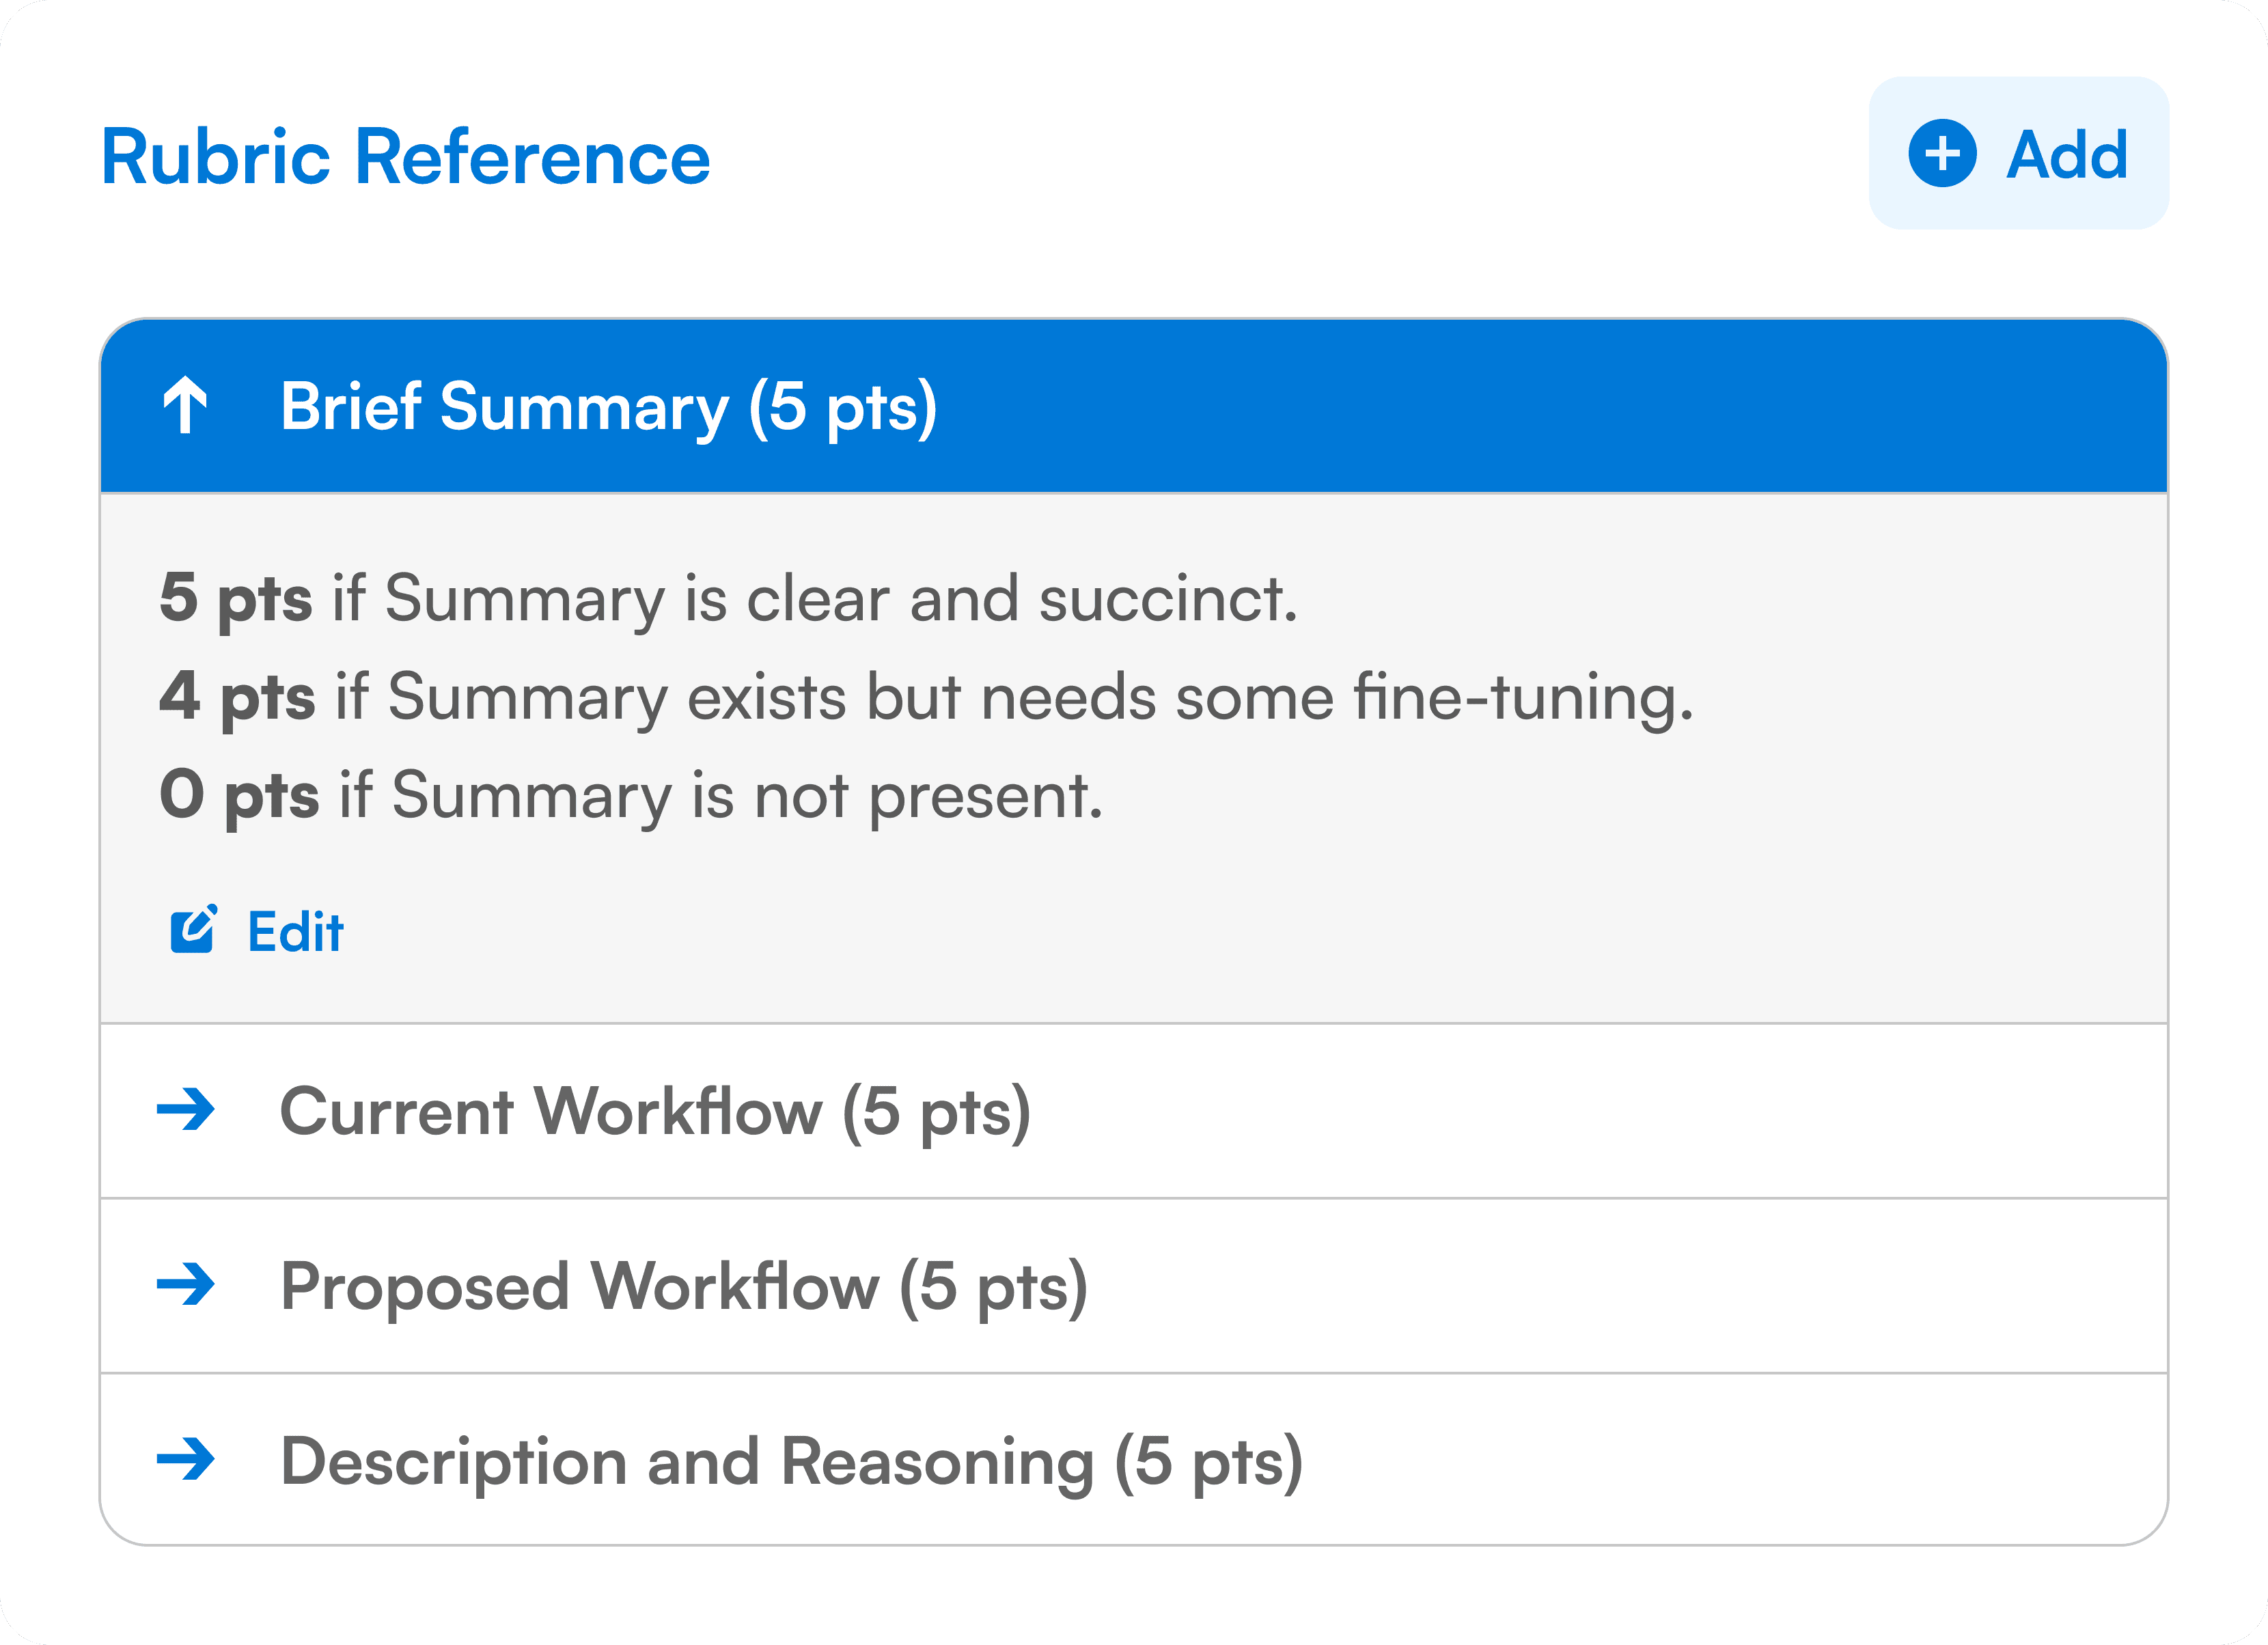Viewport: 2268px width, 1645px height.
Task: Select the Proposed Workflow (5 pts) row title
Action: [x=683, y=1286]
